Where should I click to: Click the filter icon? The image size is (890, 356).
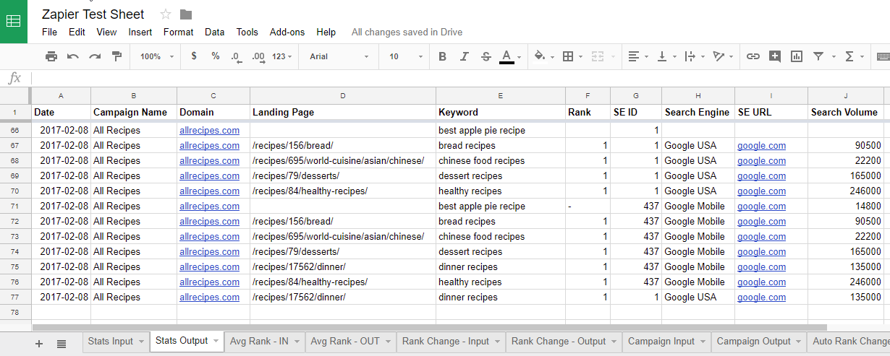pyautogui.click(x=818, y=56)
